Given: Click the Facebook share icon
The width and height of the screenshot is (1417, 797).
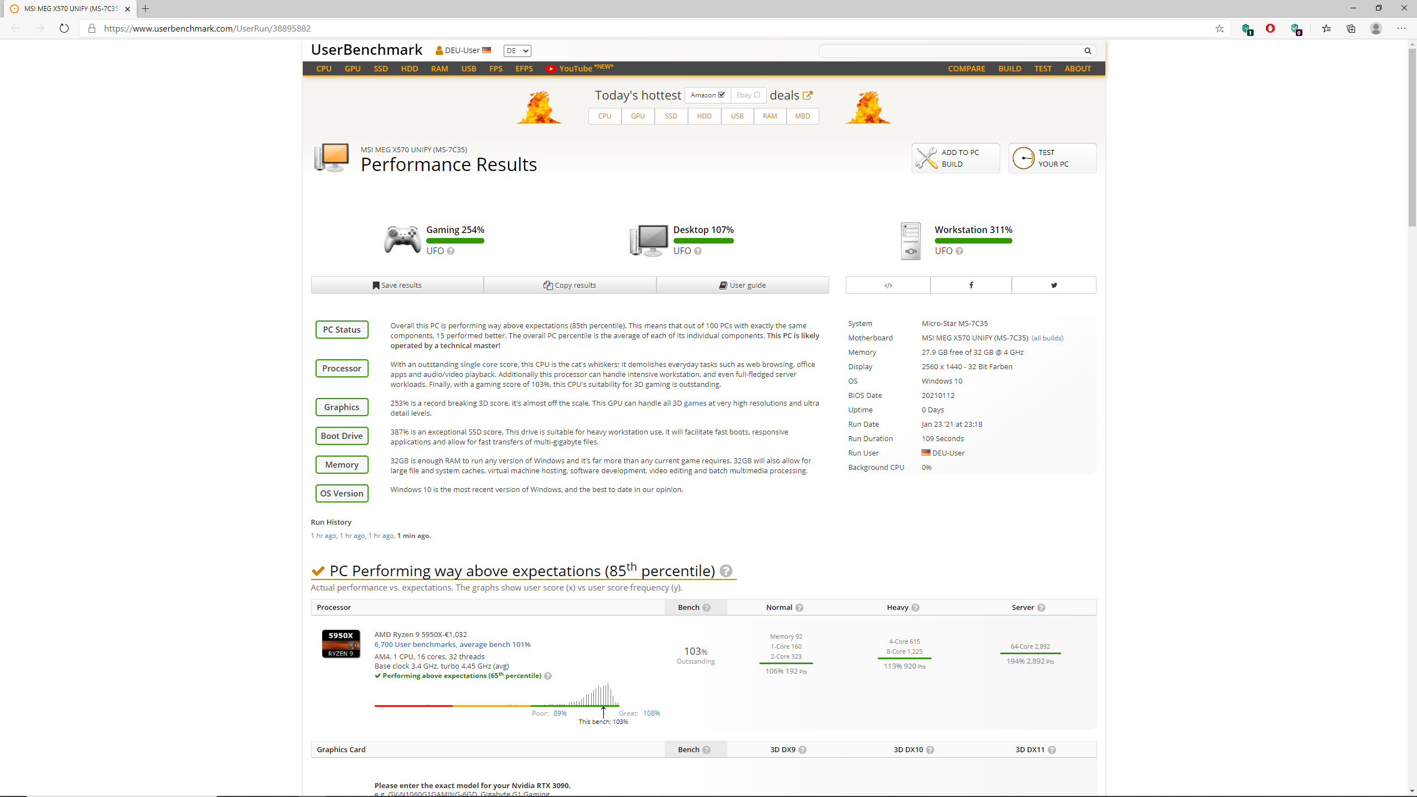Looking at the screenshot, I should (x=971, y=285).
